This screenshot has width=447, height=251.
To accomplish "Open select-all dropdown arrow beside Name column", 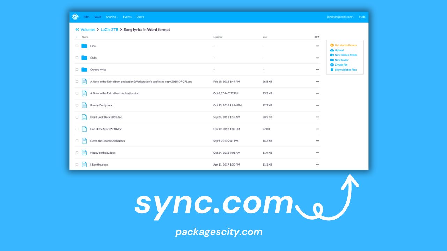I will click(x=77, y=37).
